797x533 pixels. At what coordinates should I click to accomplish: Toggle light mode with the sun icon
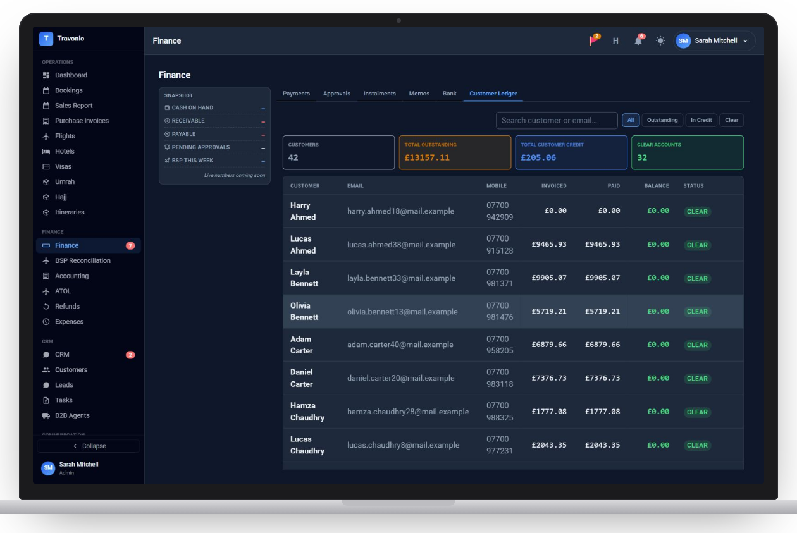coord(660,40)
